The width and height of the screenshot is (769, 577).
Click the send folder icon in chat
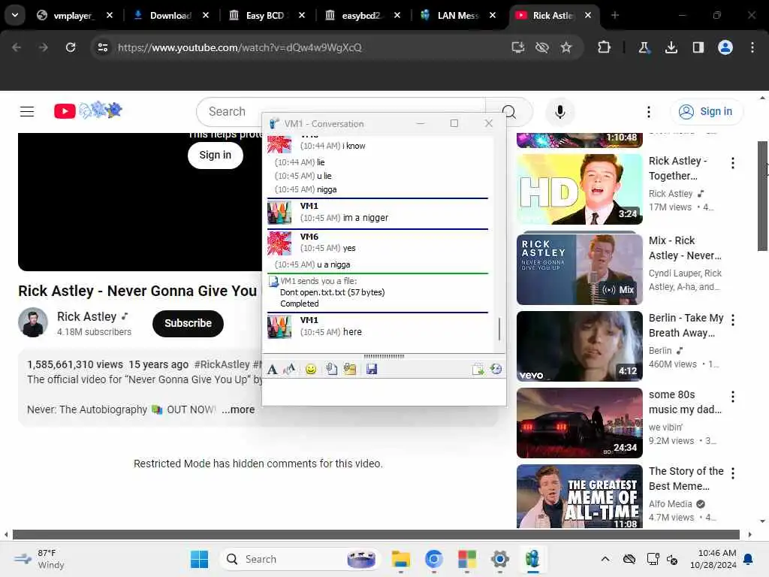tap(350, 370)
